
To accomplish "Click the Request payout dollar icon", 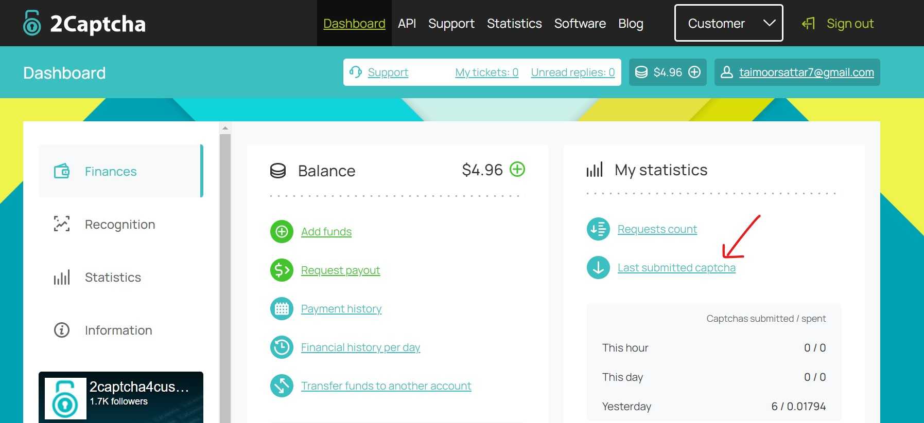I will click(282, 270).
